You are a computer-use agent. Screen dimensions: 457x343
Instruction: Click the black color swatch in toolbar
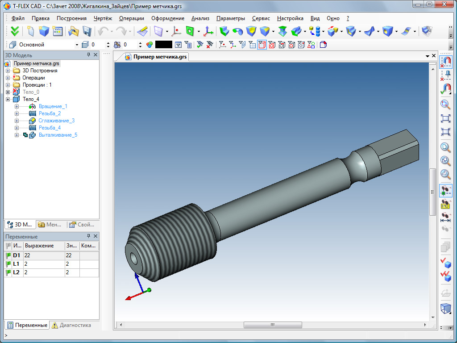tap(163, 45)
